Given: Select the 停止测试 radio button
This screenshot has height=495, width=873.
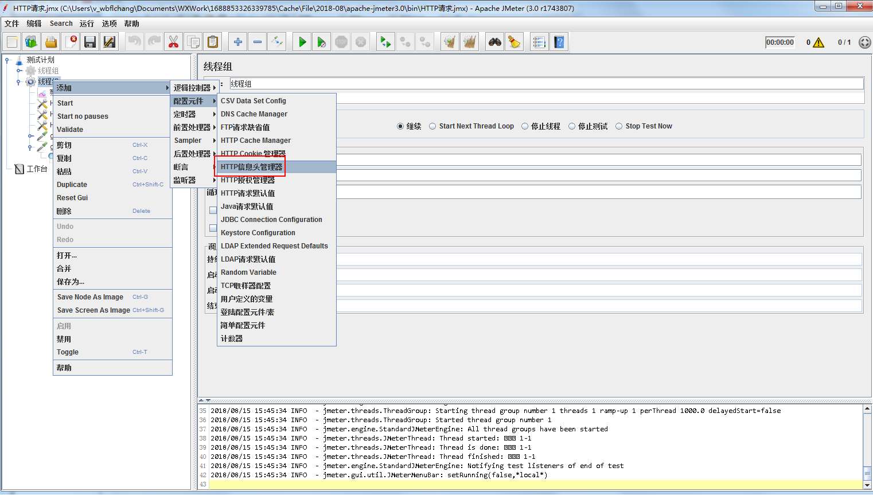Looking at the screenshot, I should click(x=572, y=126).
